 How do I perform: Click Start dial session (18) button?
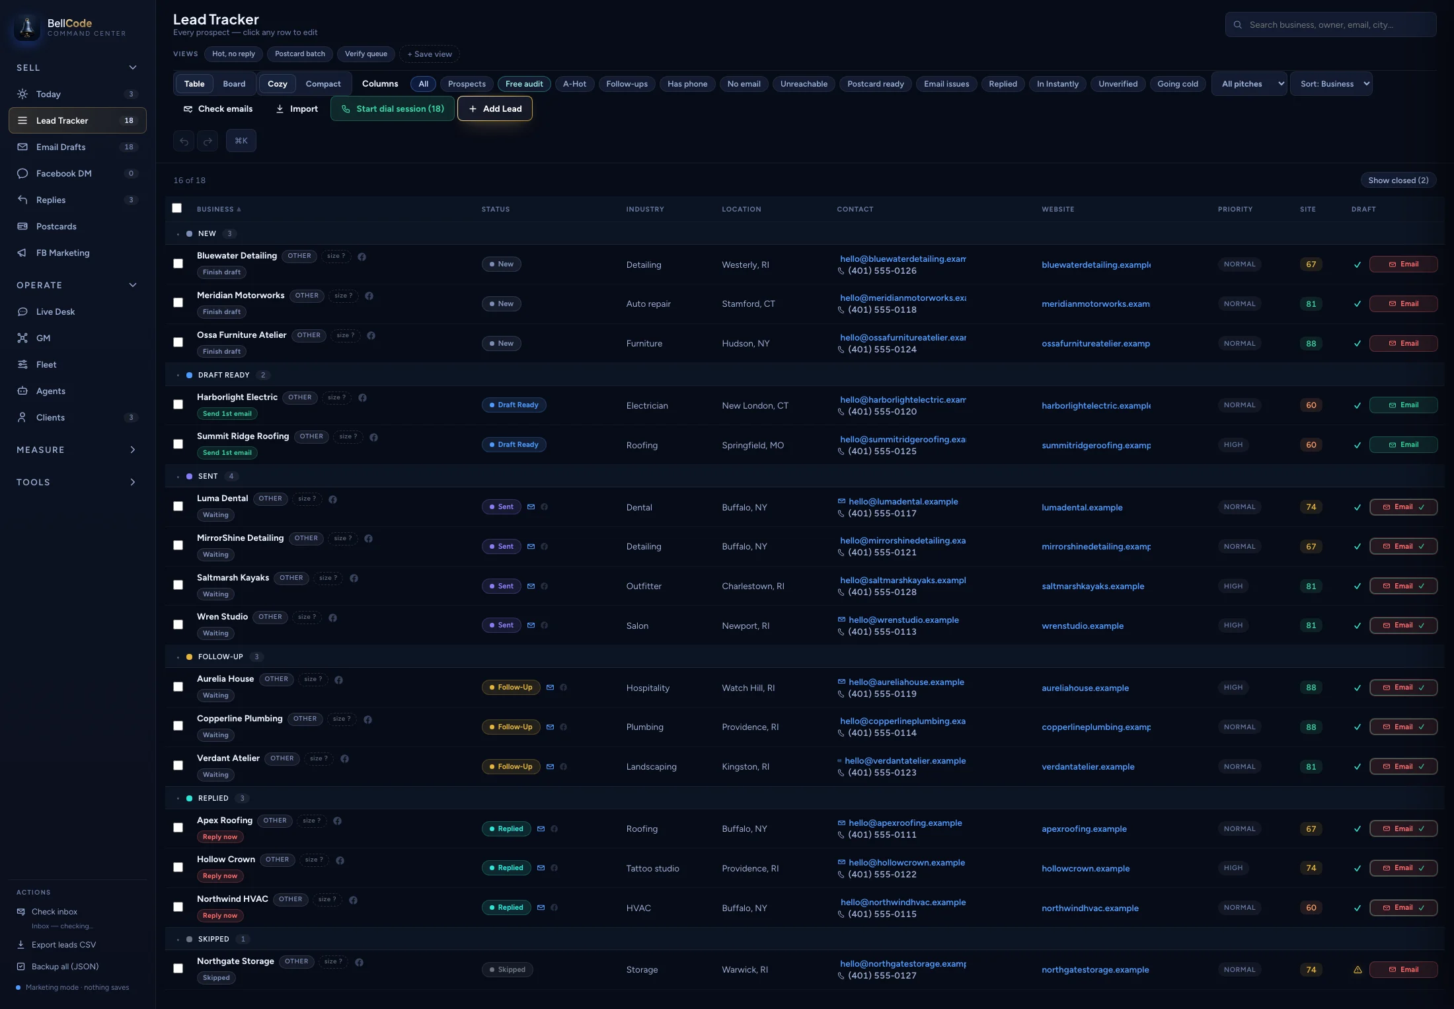point(393,108)
